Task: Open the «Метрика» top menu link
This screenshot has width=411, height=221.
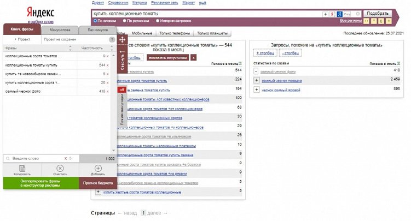Action: point(140,3)
